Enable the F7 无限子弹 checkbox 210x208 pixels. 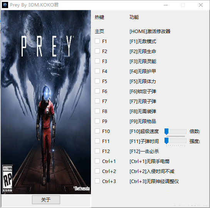tap(97, 101)
